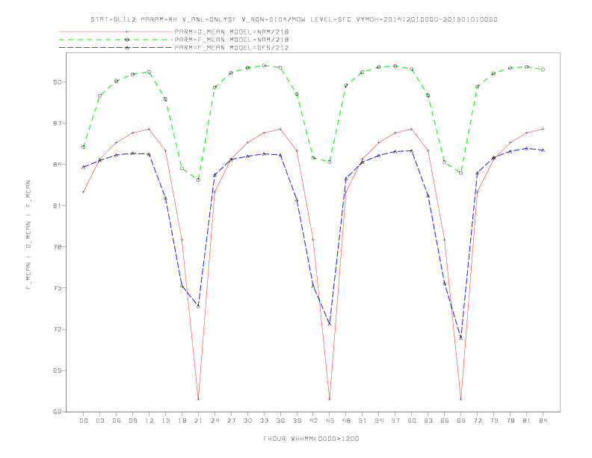Click the x-axis label FHOUR VHHMM:0000>1200

tap(311, 439)
